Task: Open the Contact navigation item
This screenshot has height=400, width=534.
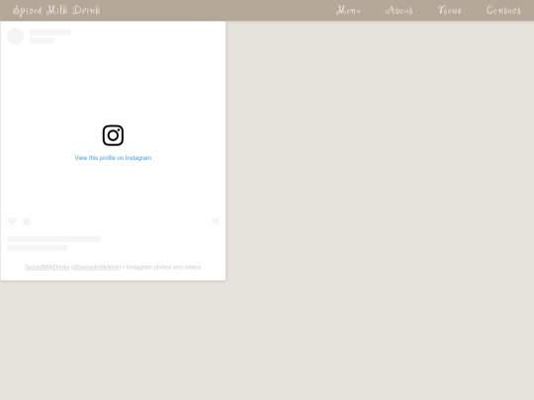Action: pos(503,10)
